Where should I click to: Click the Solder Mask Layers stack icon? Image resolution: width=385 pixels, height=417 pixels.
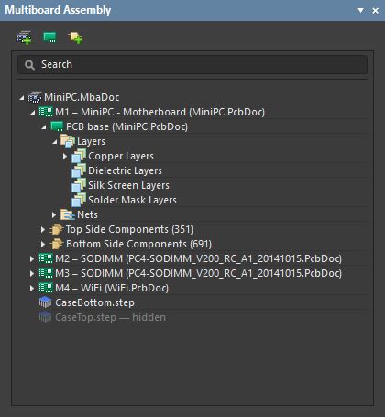coord(79,200)
